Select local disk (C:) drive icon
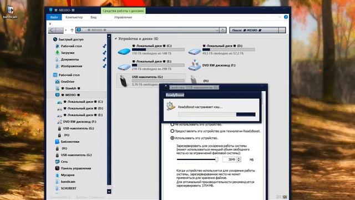Viewport: 355px width, 200px height. 124,51
